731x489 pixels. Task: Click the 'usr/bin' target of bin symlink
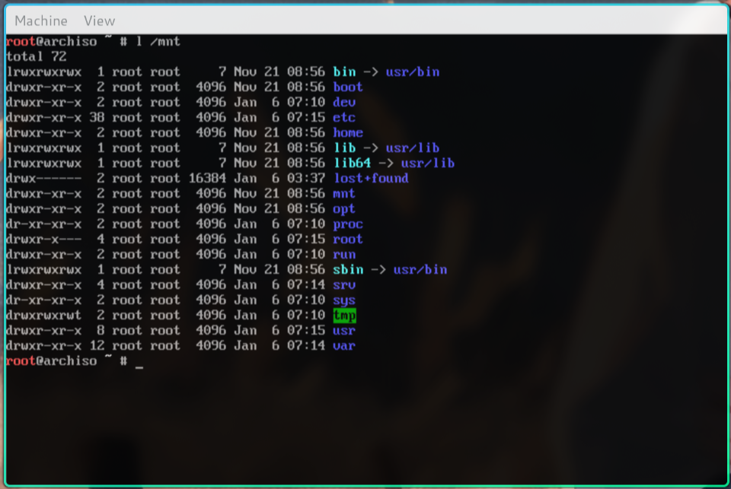tap(413, 71)
